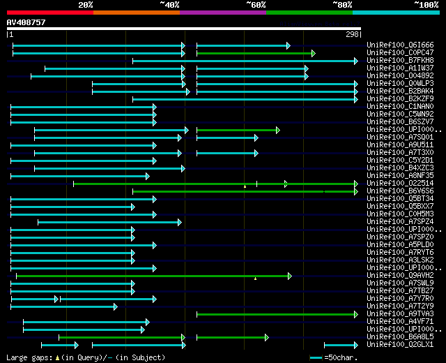Click the orange ~40% identity legend segment
Image resolution: width=446 pixels, height=363 pixels.
point(137,13)
